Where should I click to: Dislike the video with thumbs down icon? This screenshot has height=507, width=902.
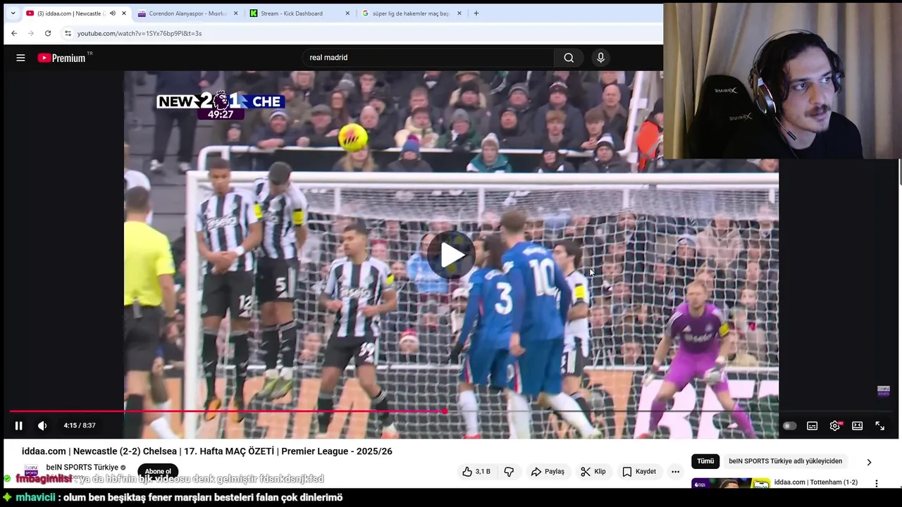coord(509,472)
